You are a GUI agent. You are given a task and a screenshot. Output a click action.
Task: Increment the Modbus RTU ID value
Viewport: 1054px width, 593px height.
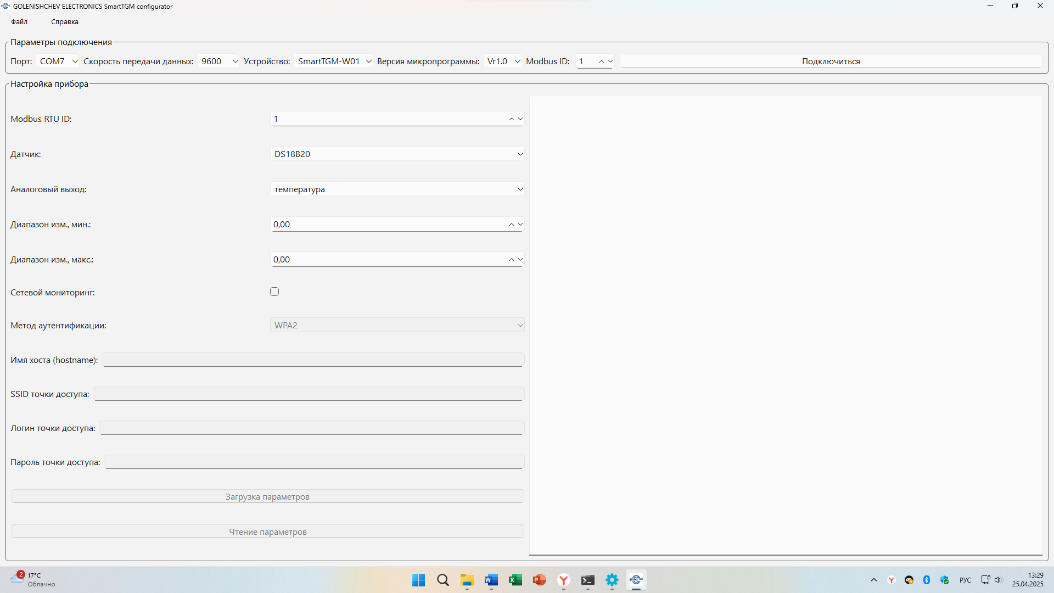pos(512,119)
